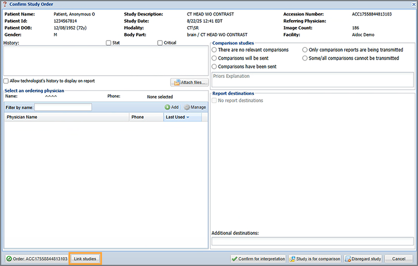Click the Link studies button
This screenshot has width=418, height=266.
85,259
